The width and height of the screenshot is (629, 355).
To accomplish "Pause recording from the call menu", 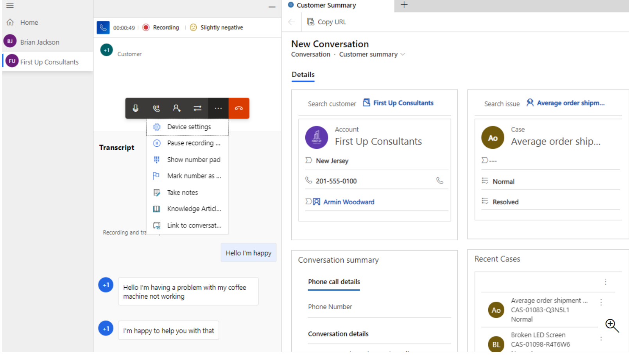I will 193,143.
